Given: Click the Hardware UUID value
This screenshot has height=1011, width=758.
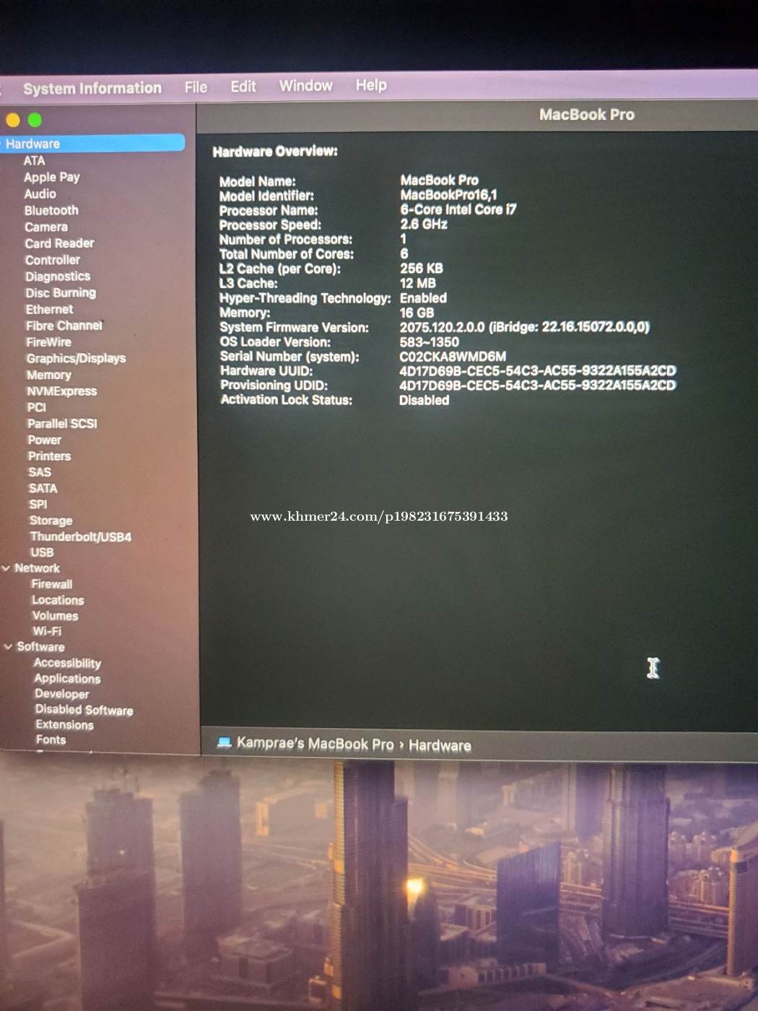Looking at the screenshot, I should click(538, 371).
